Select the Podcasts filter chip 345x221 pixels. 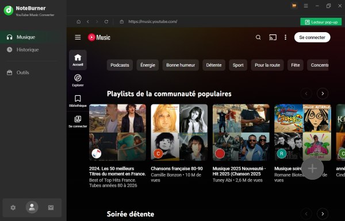click(120, 65)
